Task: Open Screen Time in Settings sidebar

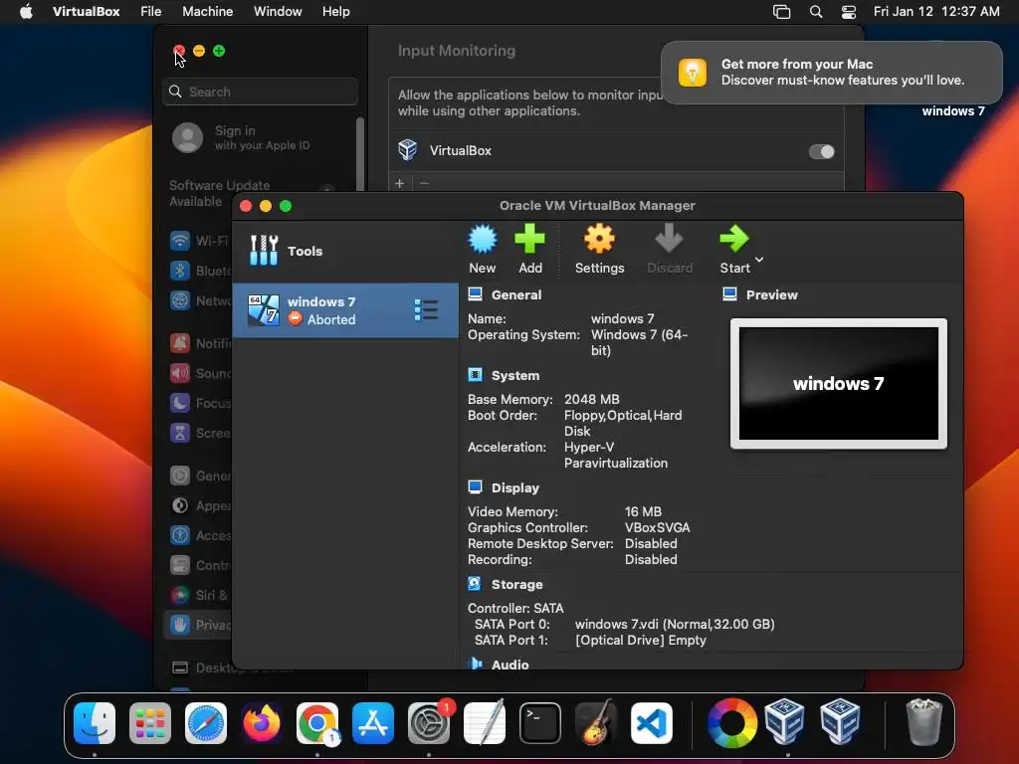Action: click(x=199, y=433)
